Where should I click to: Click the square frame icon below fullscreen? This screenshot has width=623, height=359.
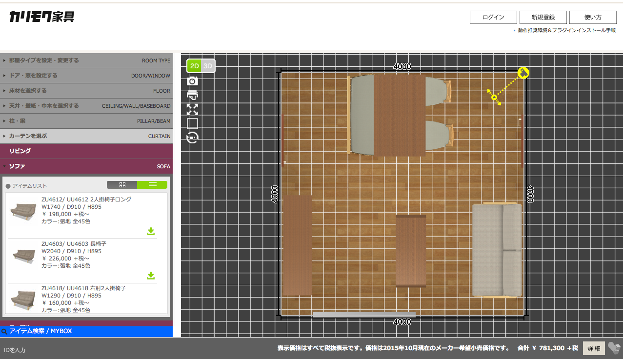coord(192,123)
